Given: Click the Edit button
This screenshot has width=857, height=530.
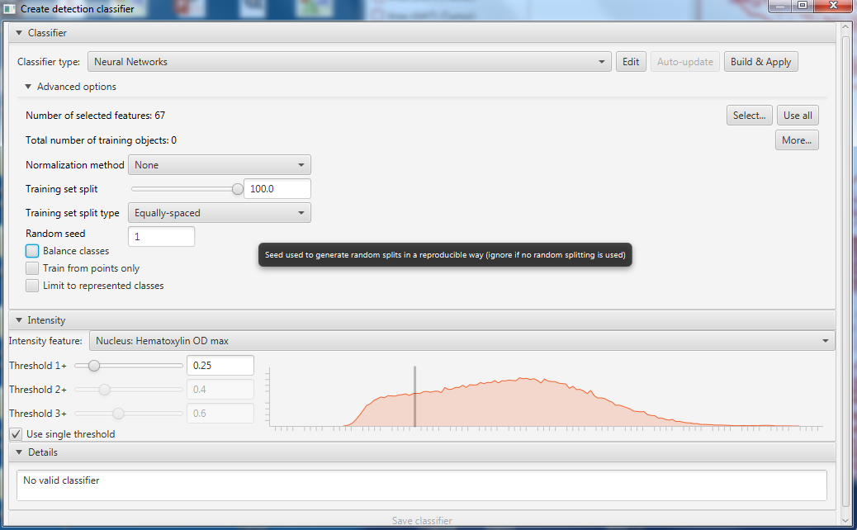Looking at the screenshot, I should 630,61.
